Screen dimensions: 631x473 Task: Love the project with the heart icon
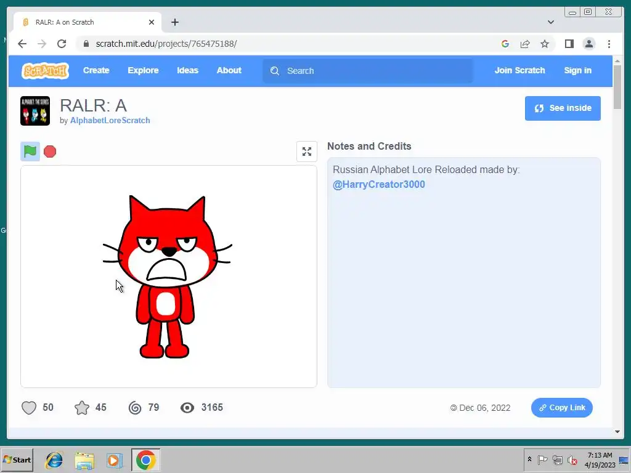29,408
